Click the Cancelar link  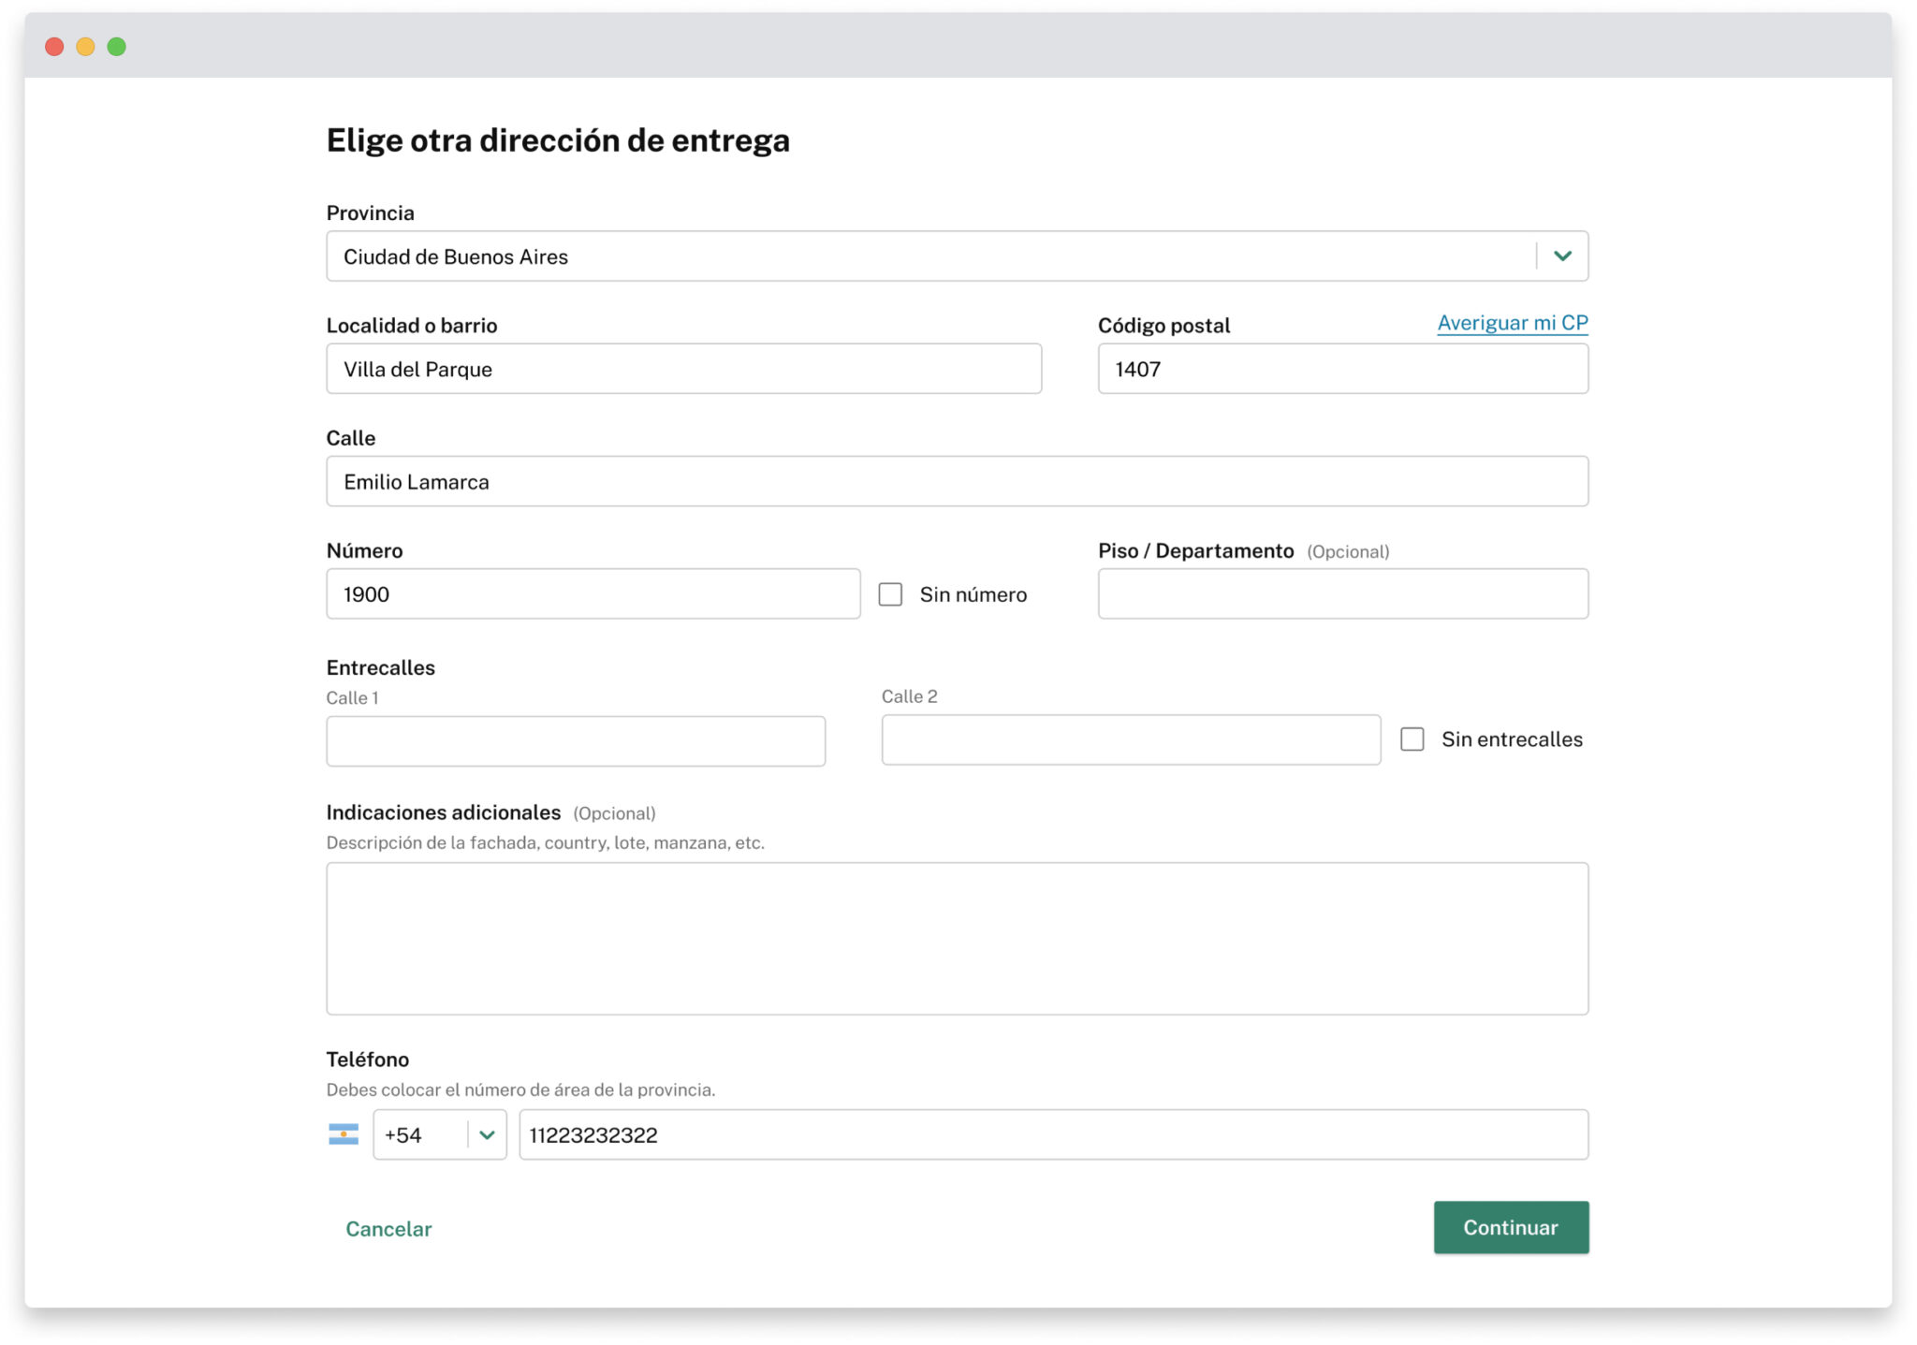pos(388,1227)
